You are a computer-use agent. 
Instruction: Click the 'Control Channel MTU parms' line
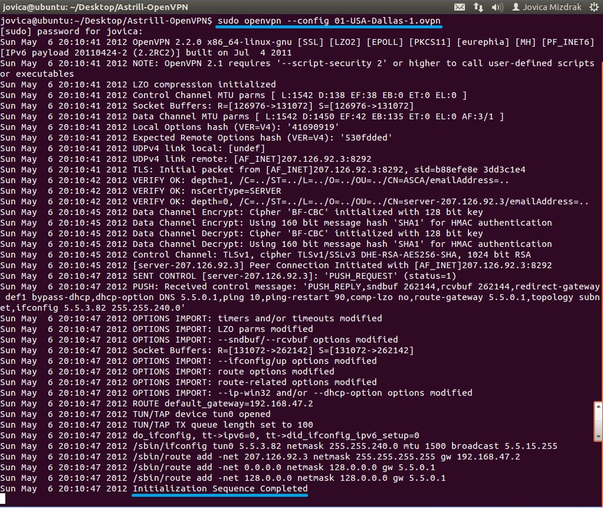tap(234, 95)
